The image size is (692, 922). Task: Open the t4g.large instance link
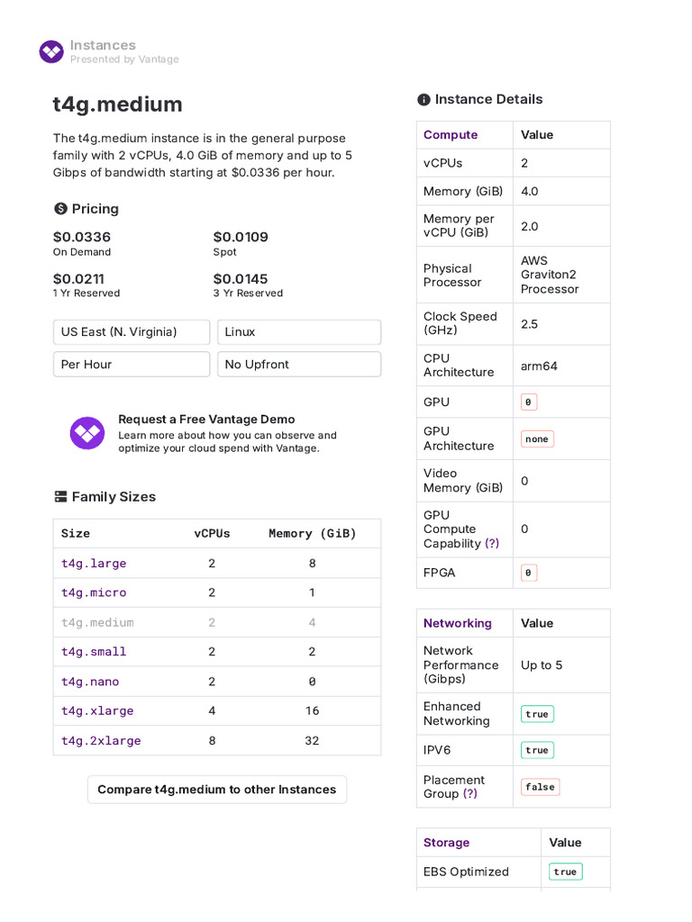94,564
